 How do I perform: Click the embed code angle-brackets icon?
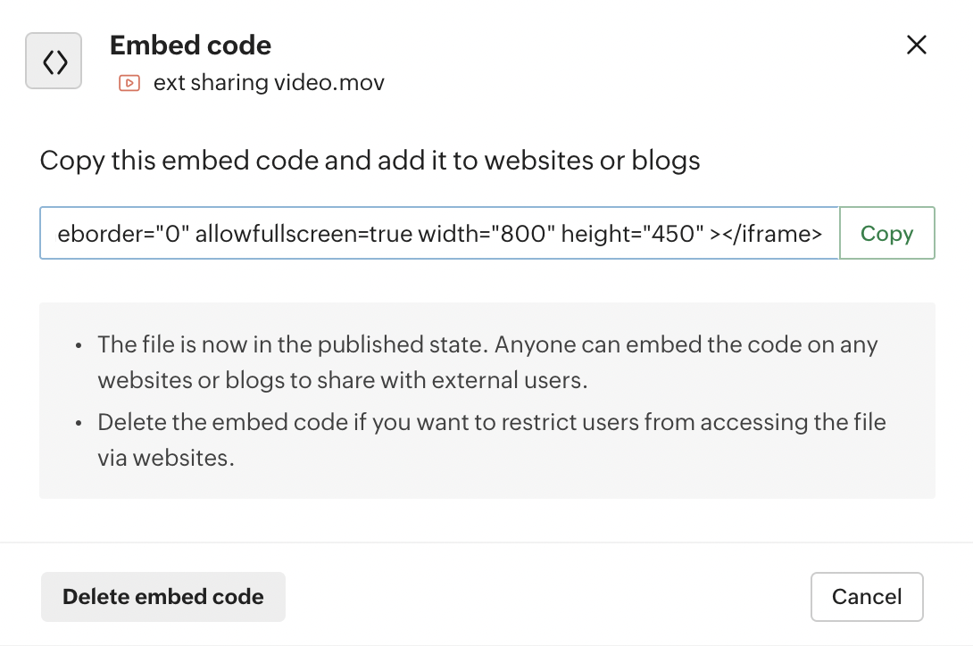coord(54,61)
